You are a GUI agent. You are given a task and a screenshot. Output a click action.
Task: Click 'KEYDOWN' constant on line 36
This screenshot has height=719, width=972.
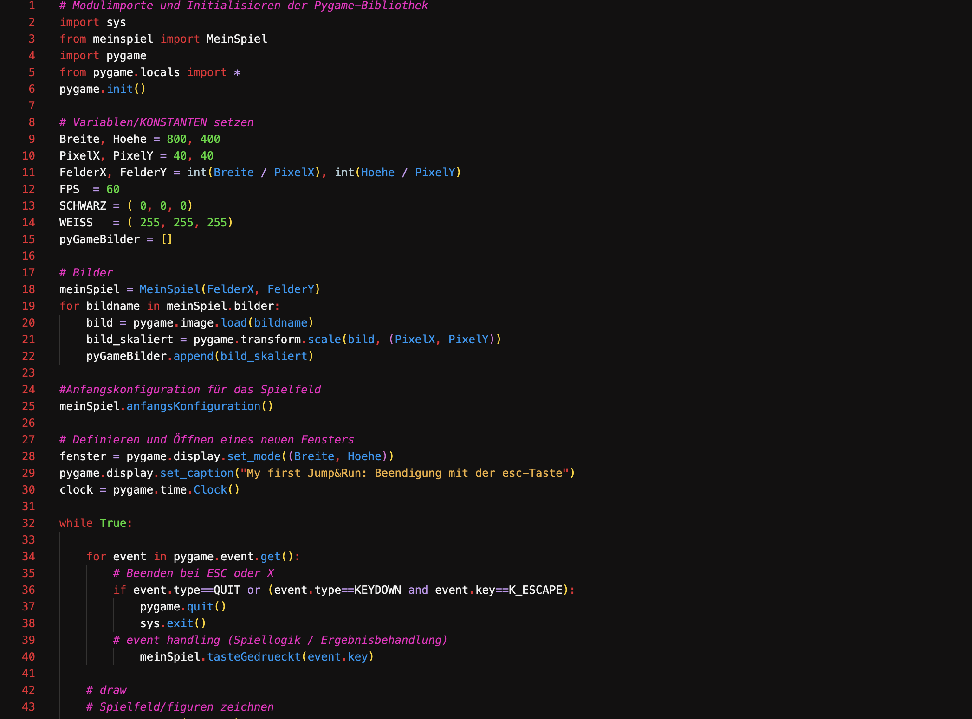coord(378,590)
